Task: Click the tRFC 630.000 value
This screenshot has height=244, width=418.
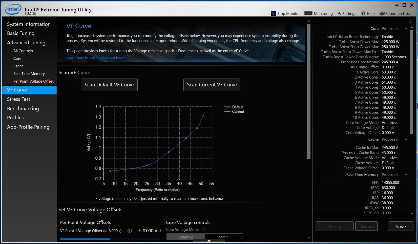Action: click(388, 188)
